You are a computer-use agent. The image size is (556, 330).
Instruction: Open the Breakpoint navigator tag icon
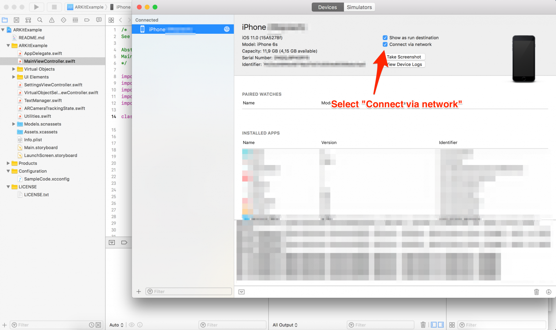(87, 20)
